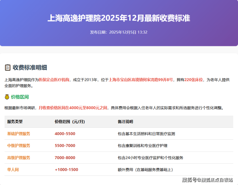
Task: Click the 收费标准明细 section heading
Action: 30,67
